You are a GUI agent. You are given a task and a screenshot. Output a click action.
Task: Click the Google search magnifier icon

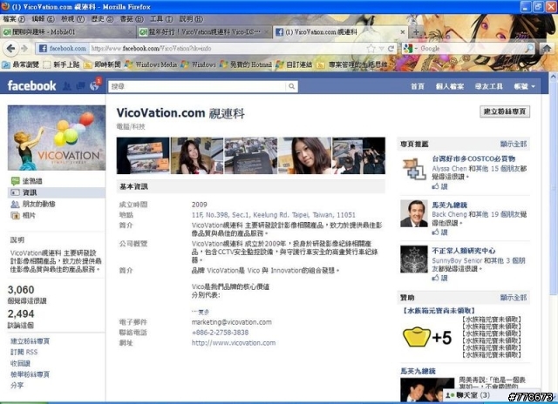(x=529, y=48)
